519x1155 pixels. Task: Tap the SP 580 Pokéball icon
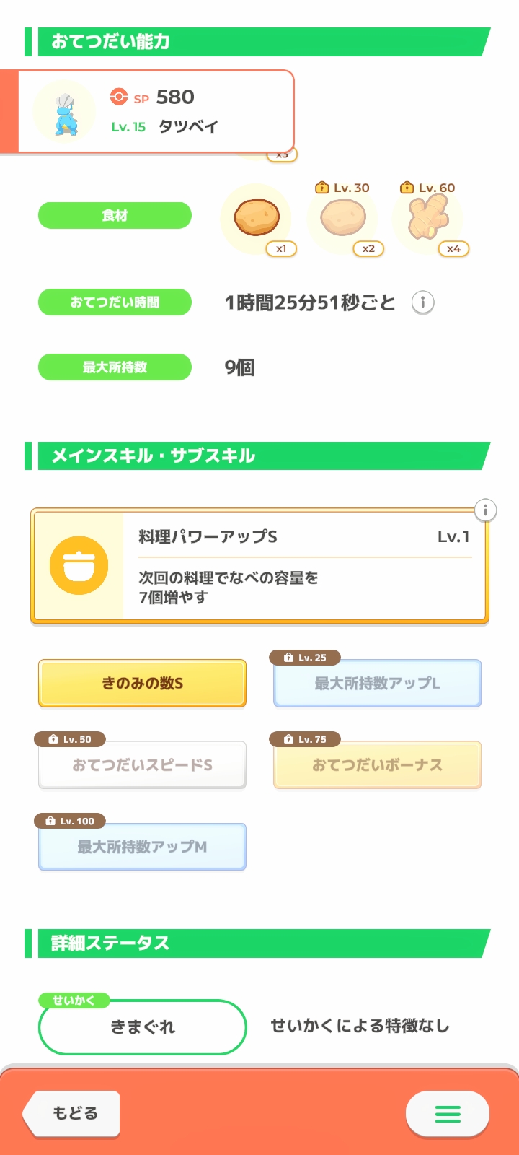click(x=119, y=97)
